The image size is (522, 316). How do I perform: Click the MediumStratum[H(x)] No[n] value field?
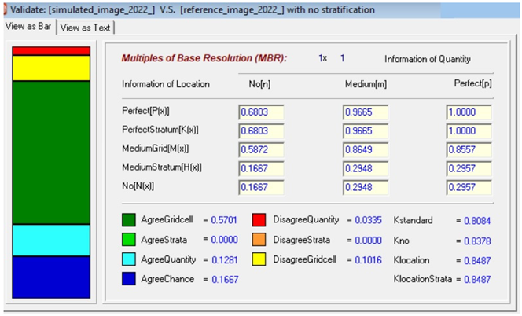tap(261, 167)
